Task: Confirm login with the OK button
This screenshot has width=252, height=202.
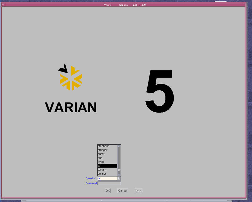Action: tap(108, 191)
